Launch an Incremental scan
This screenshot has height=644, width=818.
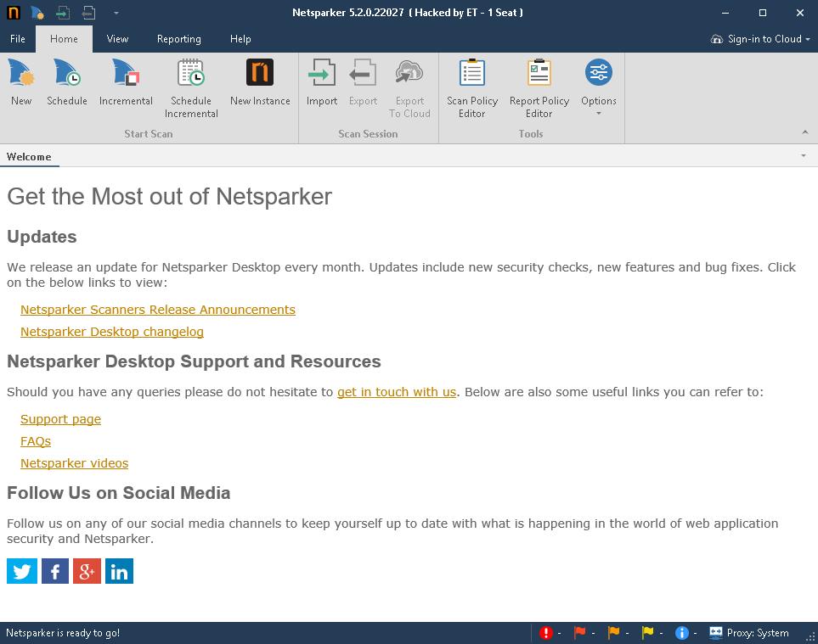tap(126, 82)
